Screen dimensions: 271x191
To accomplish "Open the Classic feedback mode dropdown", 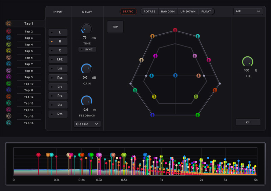I will coord(87,124).
